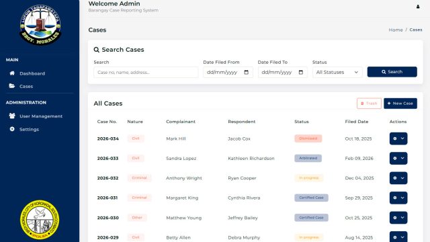Viewport: 430px width, 242px height.
Task: Open the user profile icon at top right
Action: (x=418, y=7)
